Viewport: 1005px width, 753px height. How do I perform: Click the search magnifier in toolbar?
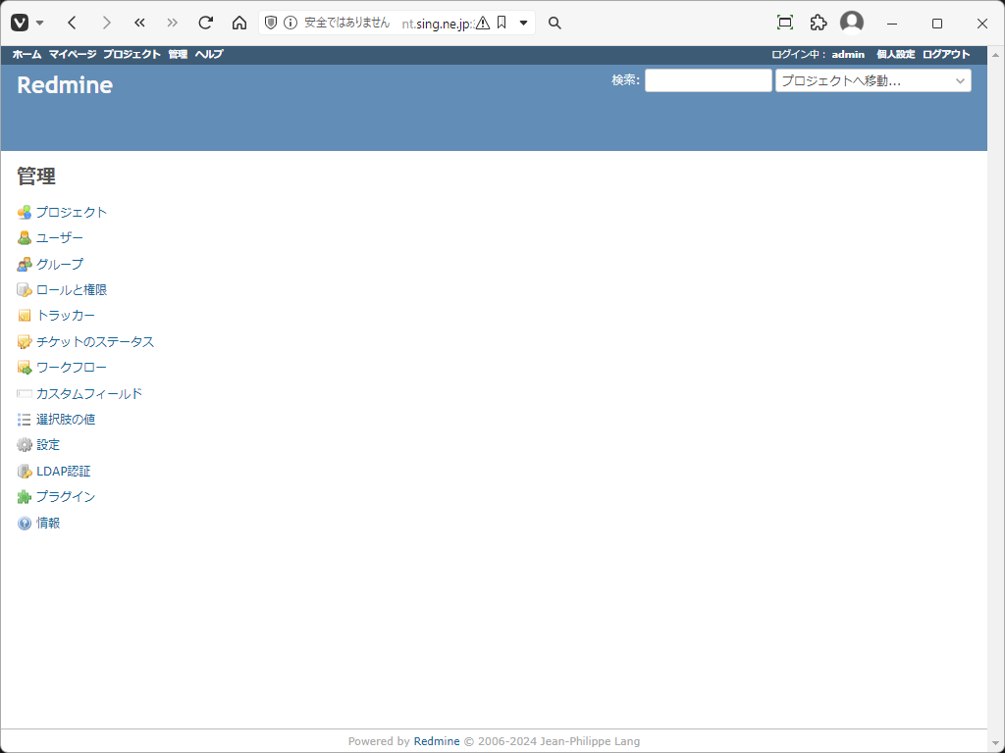click(x=555, y=24)
